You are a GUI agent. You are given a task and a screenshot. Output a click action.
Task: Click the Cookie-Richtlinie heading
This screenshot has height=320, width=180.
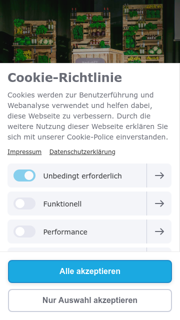64,77
